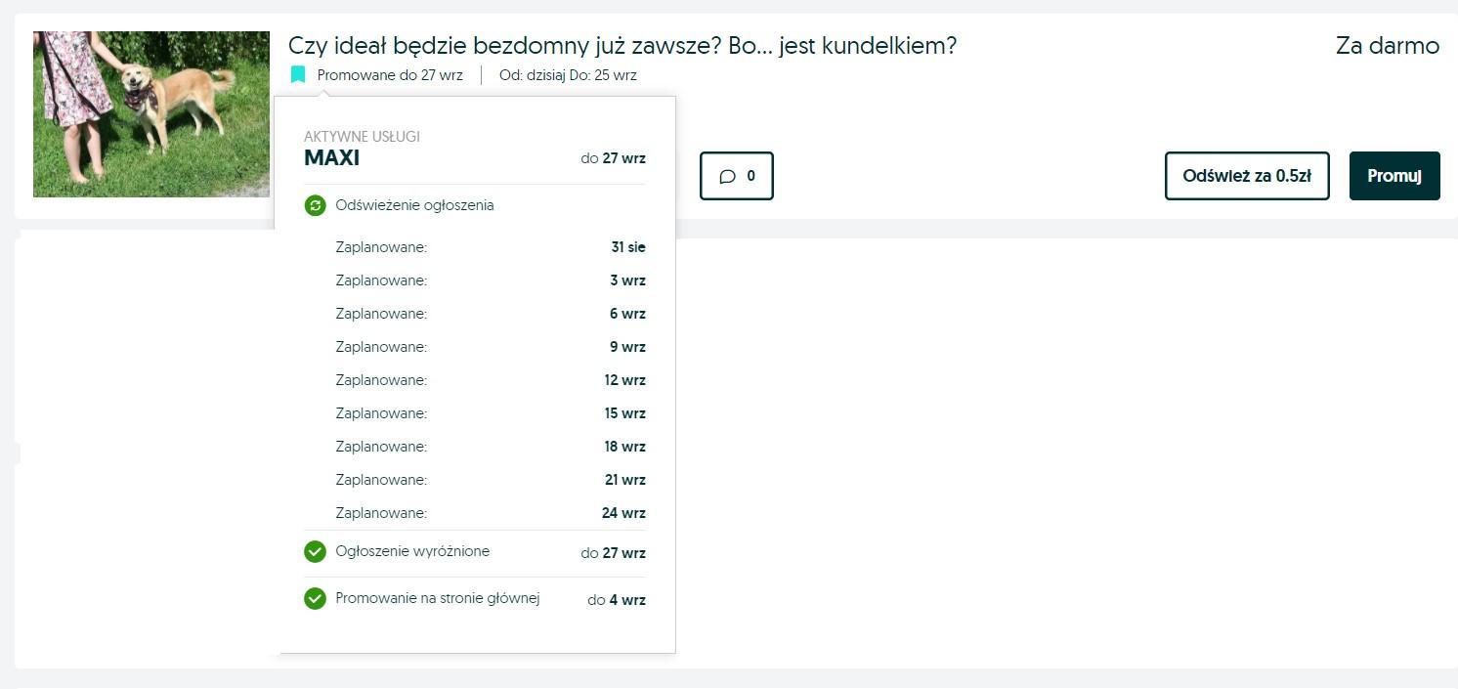This screenshot has width=1458, height=689.
Task: Open listing title about kundelek
Action: [622, 46]
